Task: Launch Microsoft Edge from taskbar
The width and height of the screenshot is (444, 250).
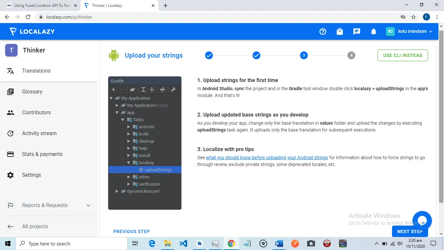Action: click(152, 243)
